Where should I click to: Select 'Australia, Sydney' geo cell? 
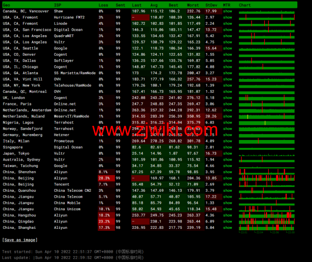pyautogui.click(x=21, y=160)
